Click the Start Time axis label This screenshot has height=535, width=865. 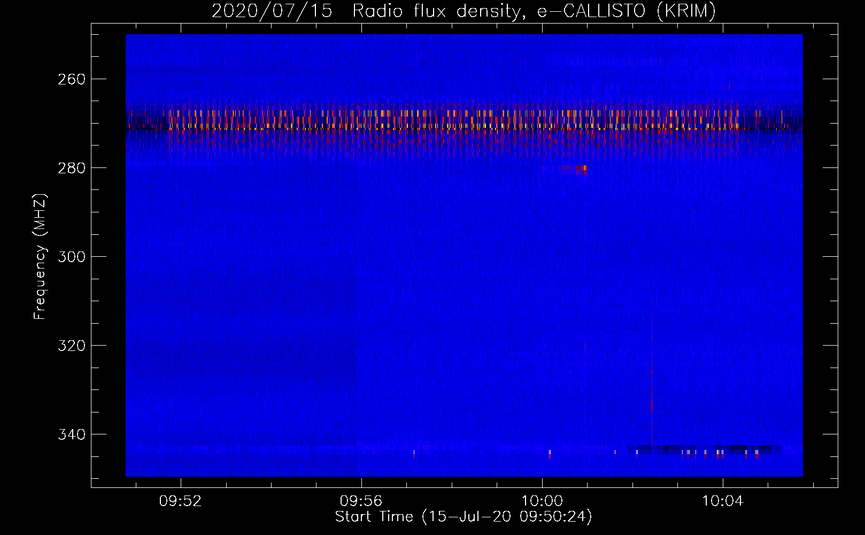click(464, 517)
